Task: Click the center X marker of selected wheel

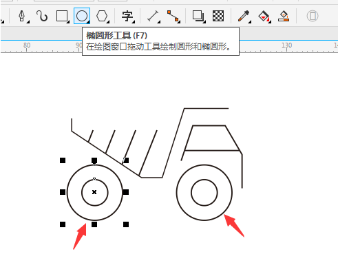Action: tap(94, 192)
